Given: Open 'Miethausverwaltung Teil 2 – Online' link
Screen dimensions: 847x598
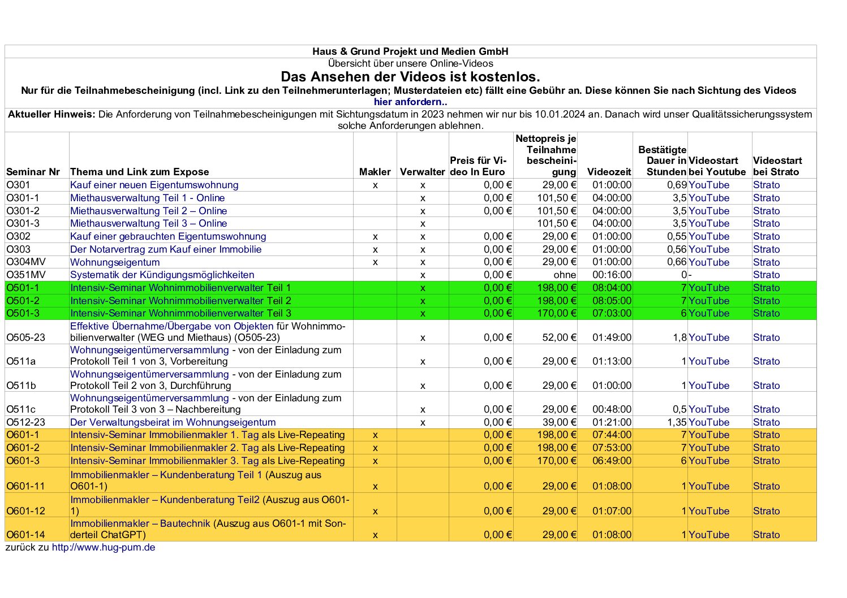Looking at the screenshot, I should [149, 211].
